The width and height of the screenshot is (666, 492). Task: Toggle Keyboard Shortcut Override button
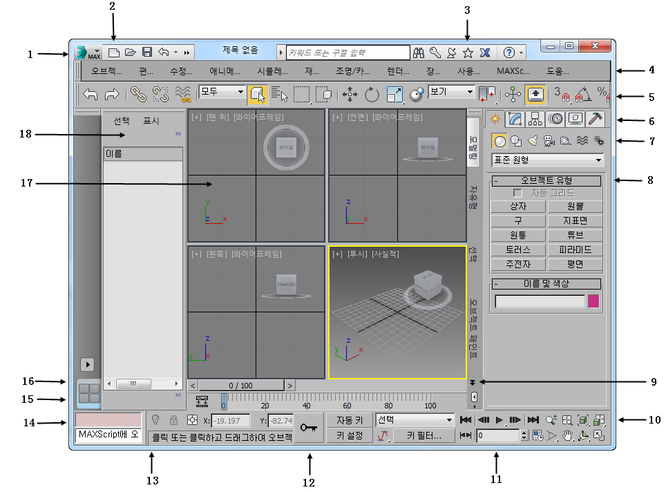click(535, 94)
